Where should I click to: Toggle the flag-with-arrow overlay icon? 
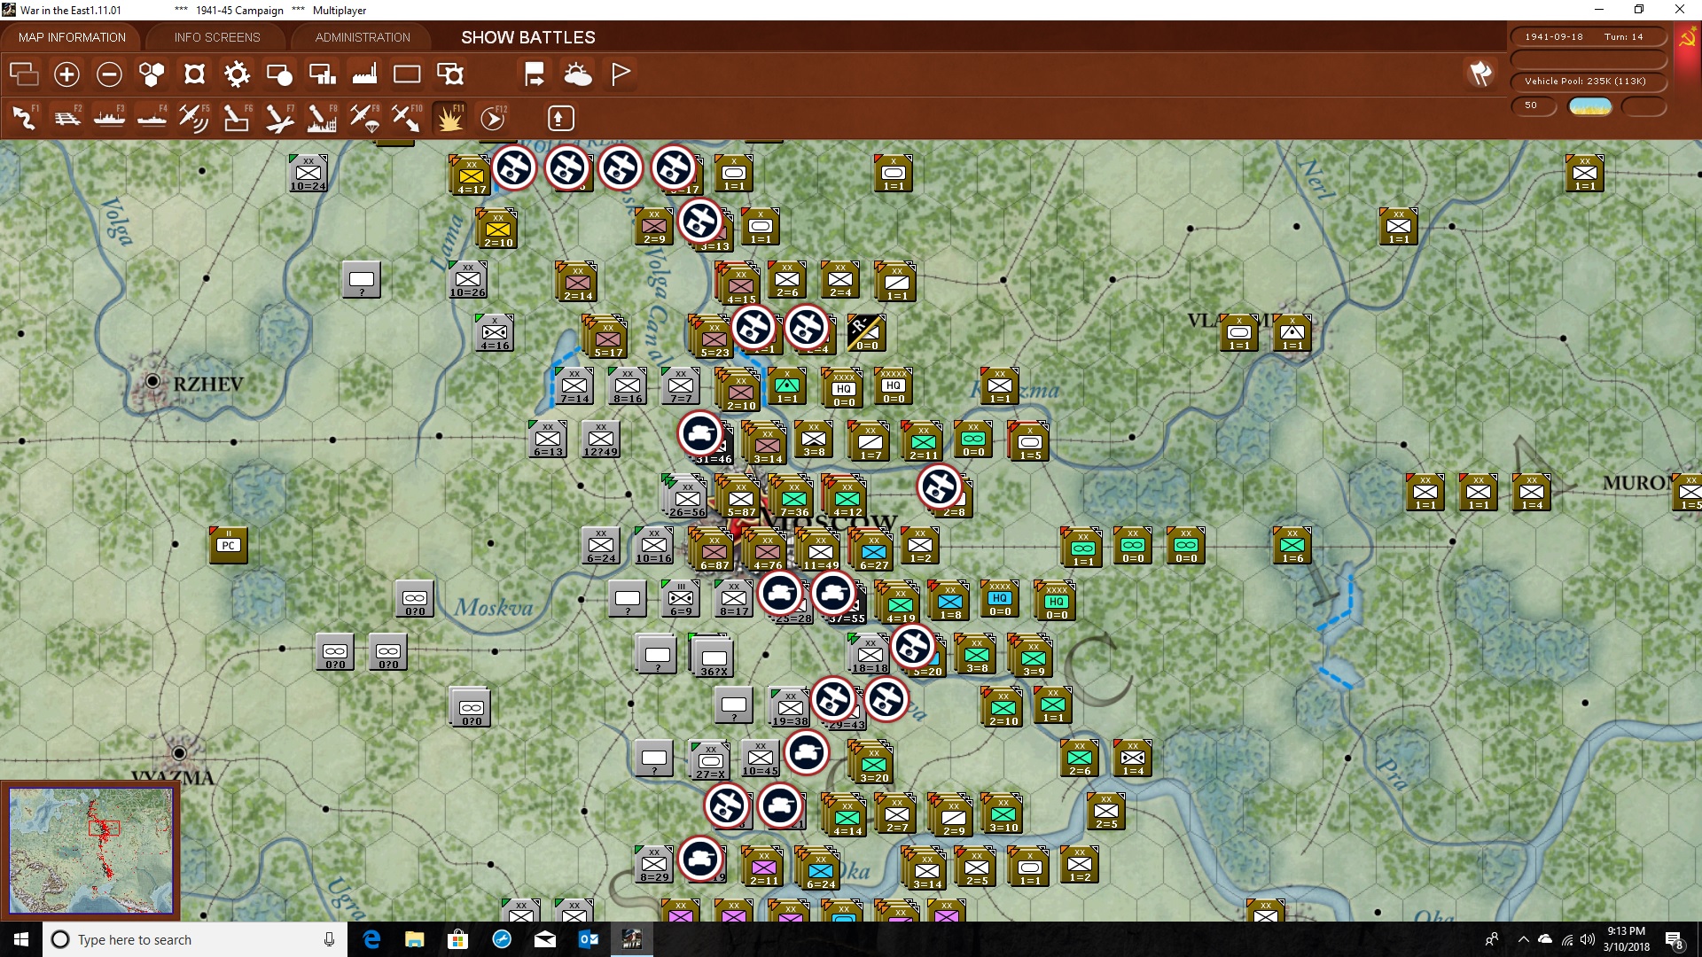coord(535,74)
